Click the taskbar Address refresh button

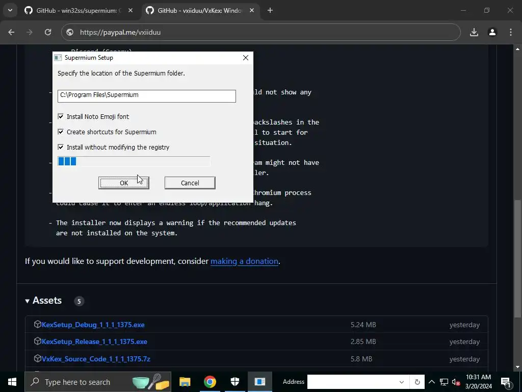[417, 382]
